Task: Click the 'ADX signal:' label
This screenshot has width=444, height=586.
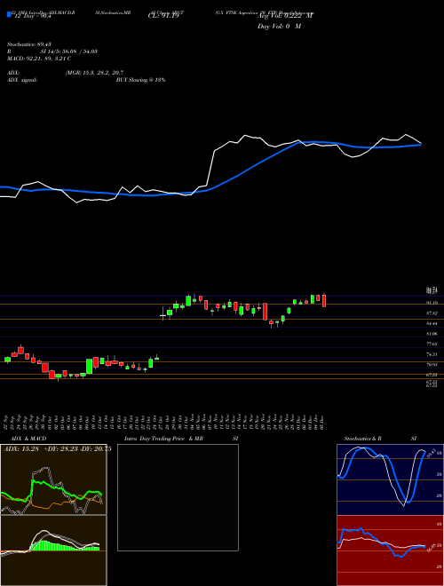Action: click(x=22, y=80)
